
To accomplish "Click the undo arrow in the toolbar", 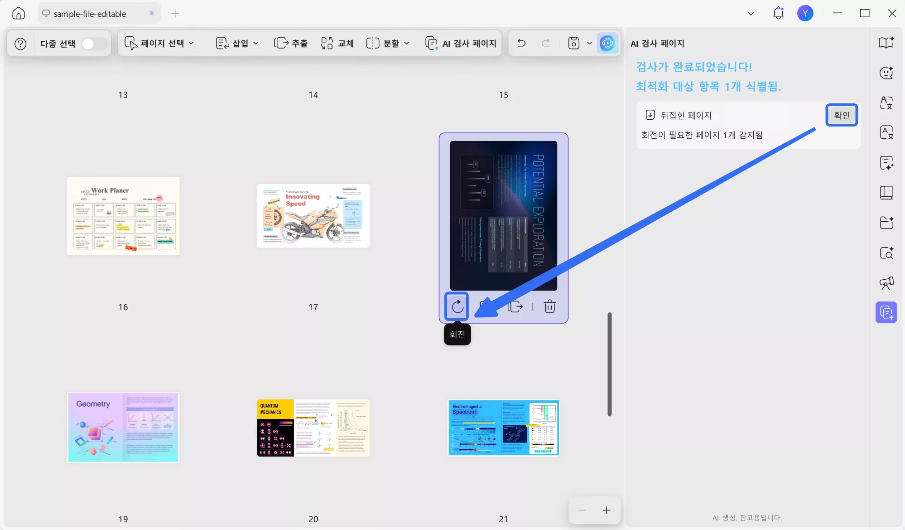I will pos(521,43).
